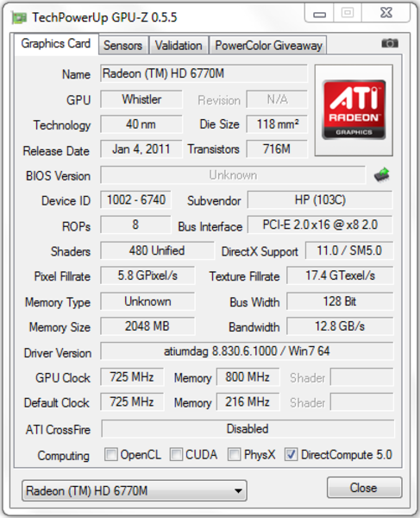This screenshot has width=420, height=518.
Task: Uncheck the DirectCompute 5.0 checkbox
Action: pos(291,455)
